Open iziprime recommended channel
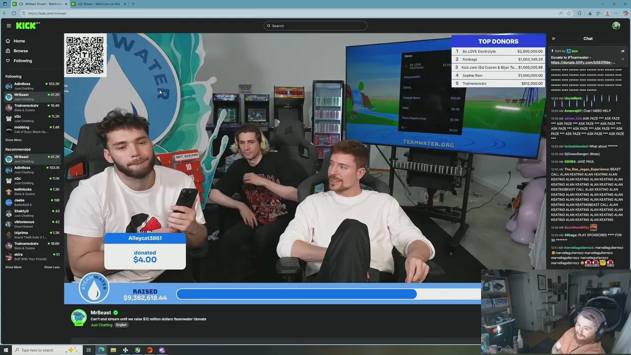Viewport: 631px width, 355px height. [x=32, y=235]
